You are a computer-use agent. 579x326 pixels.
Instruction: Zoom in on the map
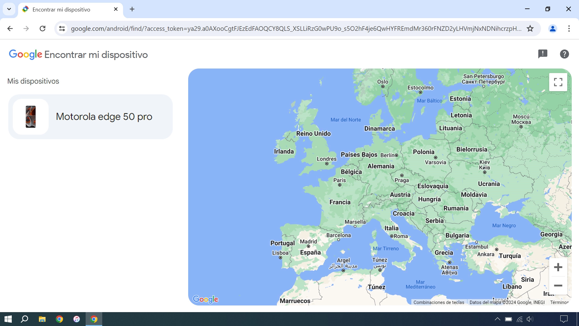click(x=558, y=267)
